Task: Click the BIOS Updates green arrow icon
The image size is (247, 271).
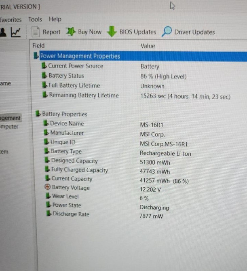Action: [x=112, y=32]
